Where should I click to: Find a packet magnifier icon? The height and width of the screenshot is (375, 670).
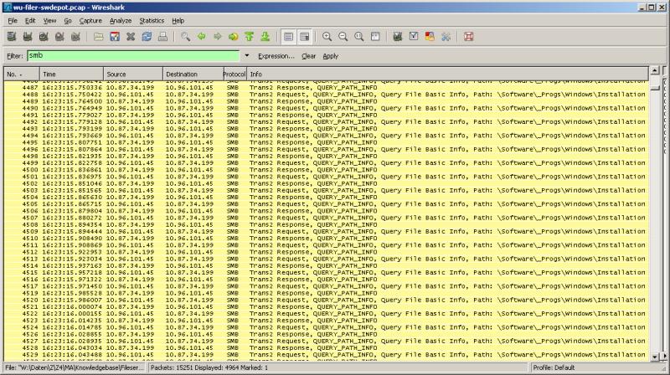point(185,37)
